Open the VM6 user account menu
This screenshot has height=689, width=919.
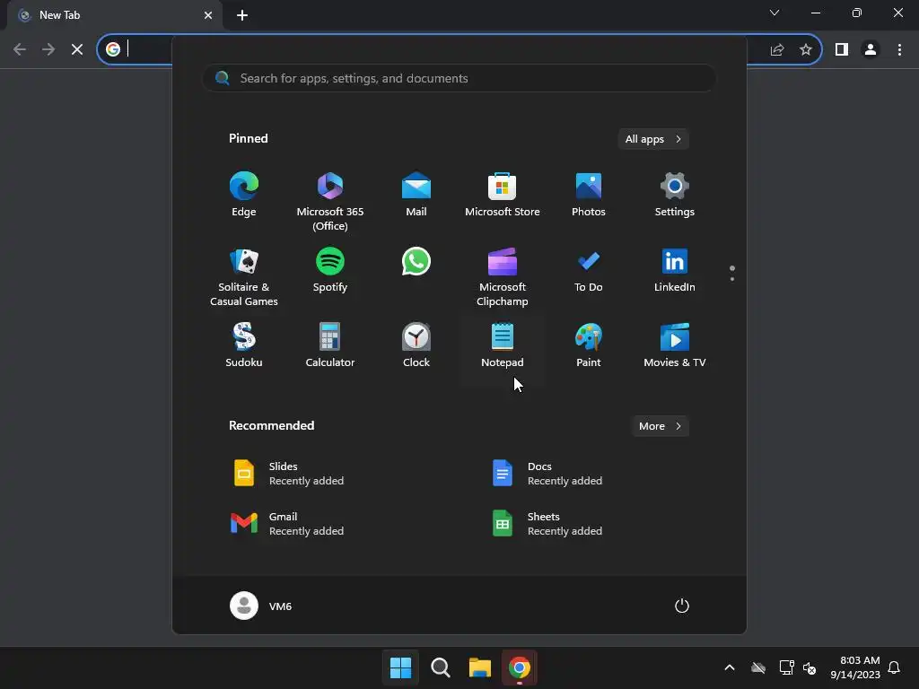[x=261, y=606]
